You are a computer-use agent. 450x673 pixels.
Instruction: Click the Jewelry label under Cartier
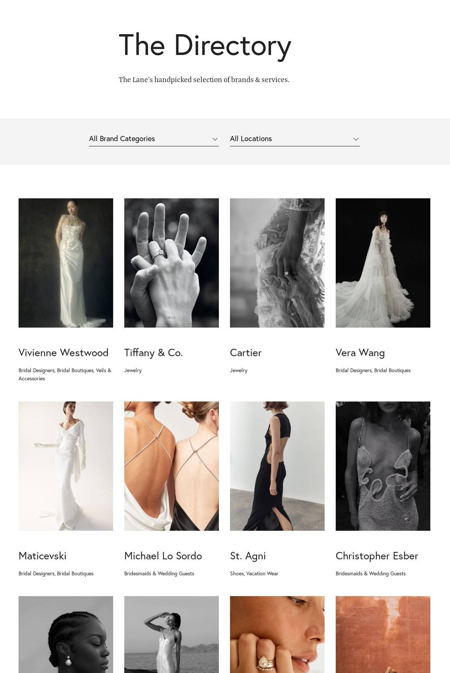click(x=239, y=370)
